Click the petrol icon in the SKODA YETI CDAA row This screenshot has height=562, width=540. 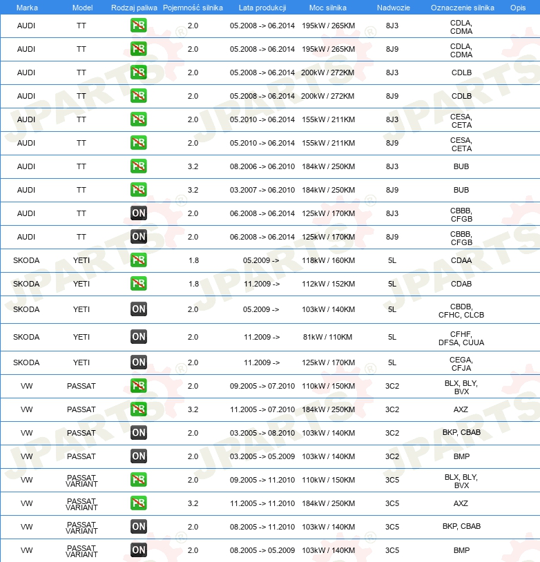tap(138, 260)
